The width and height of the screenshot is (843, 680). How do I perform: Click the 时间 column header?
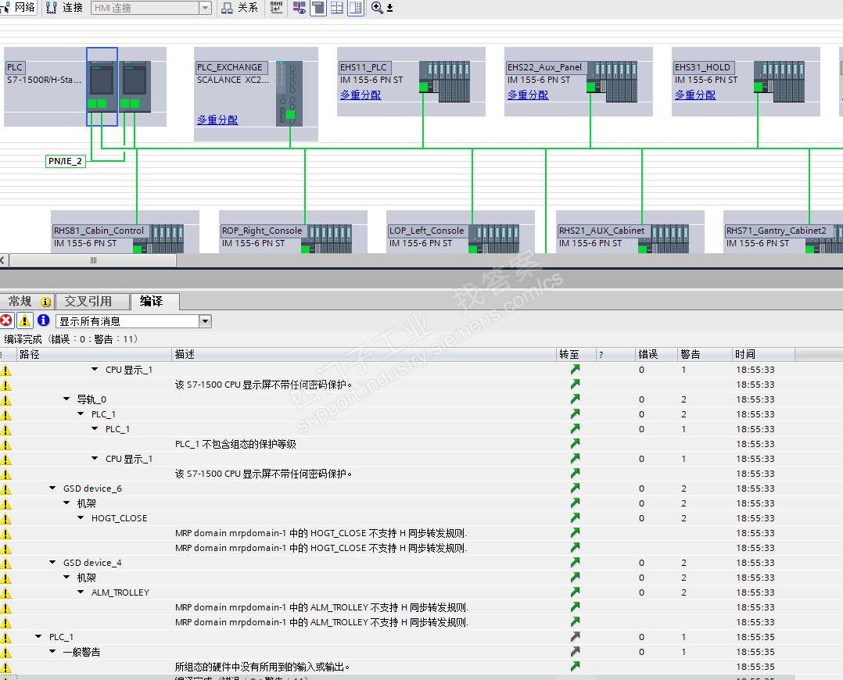click(x=763, y=354)
